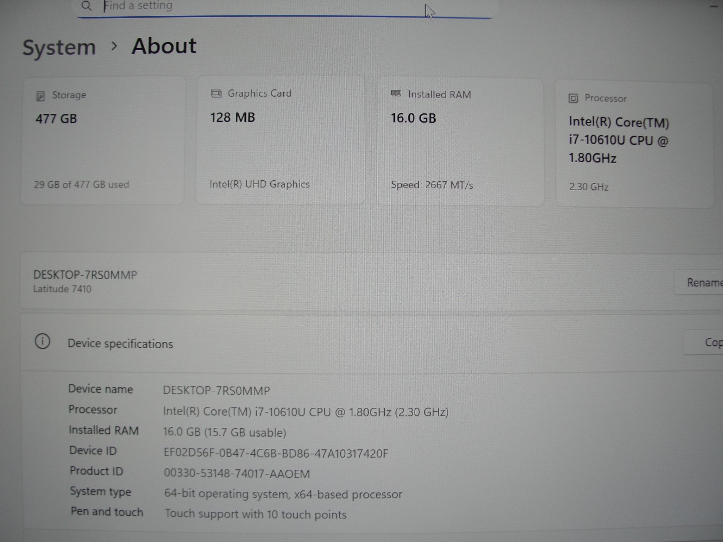723x542 pixels.
Task: Select the 29 GB of 477 GB used text
Action: [x=81, y=184]
